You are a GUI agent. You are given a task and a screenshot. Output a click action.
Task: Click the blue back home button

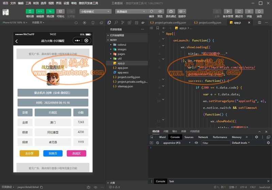[53, 153]
